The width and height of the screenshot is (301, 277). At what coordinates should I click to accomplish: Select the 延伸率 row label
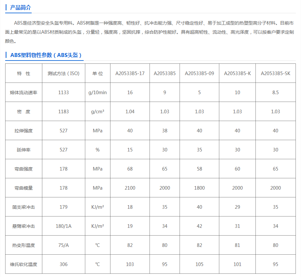pyautogui.click(x=24, y=150)
